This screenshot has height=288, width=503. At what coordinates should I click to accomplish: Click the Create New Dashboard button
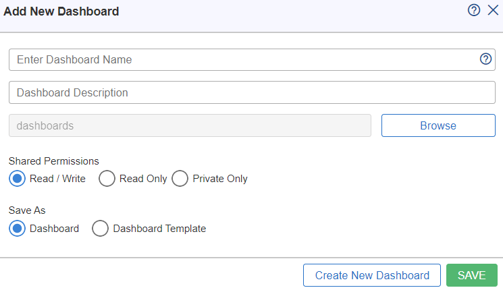[x=372, y=275]
